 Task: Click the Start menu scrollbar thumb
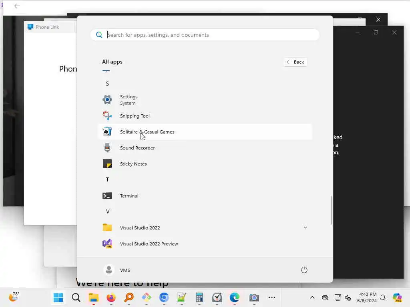coord(331,210)
